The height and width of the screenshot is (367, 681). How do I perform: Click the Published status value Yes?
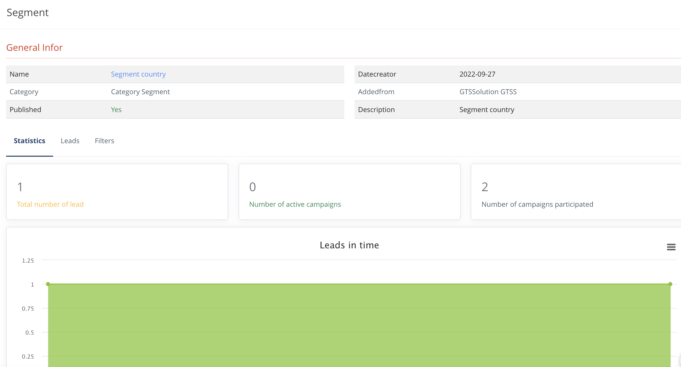(116, 109)
